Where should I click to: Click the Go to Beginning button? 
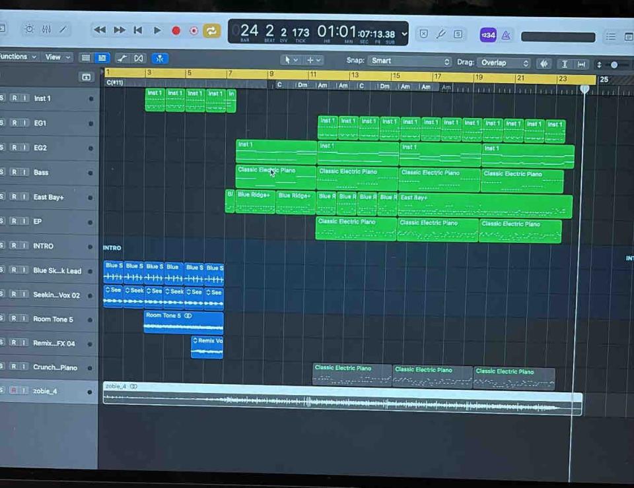138,30
